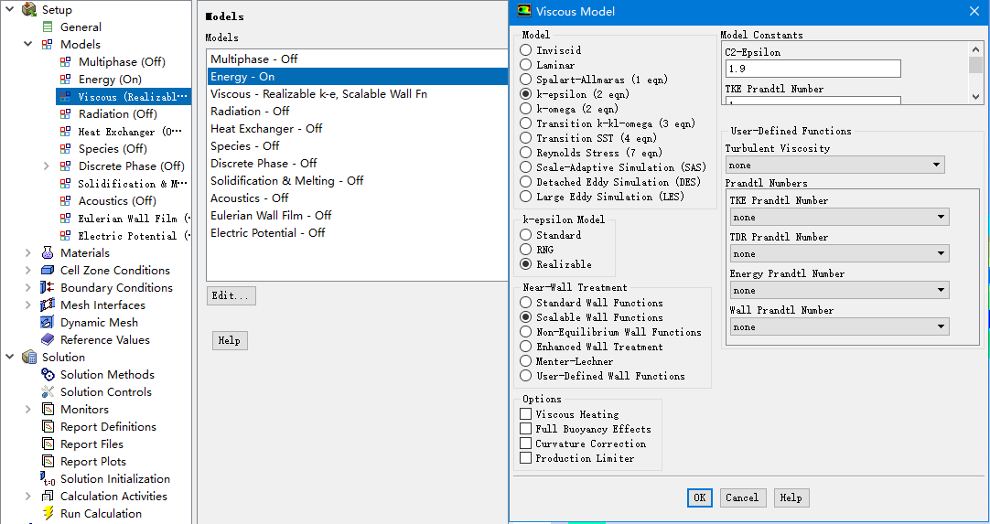990x524 pixels.
Task: Click the Solution Controls icon
Action: tap(48, 392)
